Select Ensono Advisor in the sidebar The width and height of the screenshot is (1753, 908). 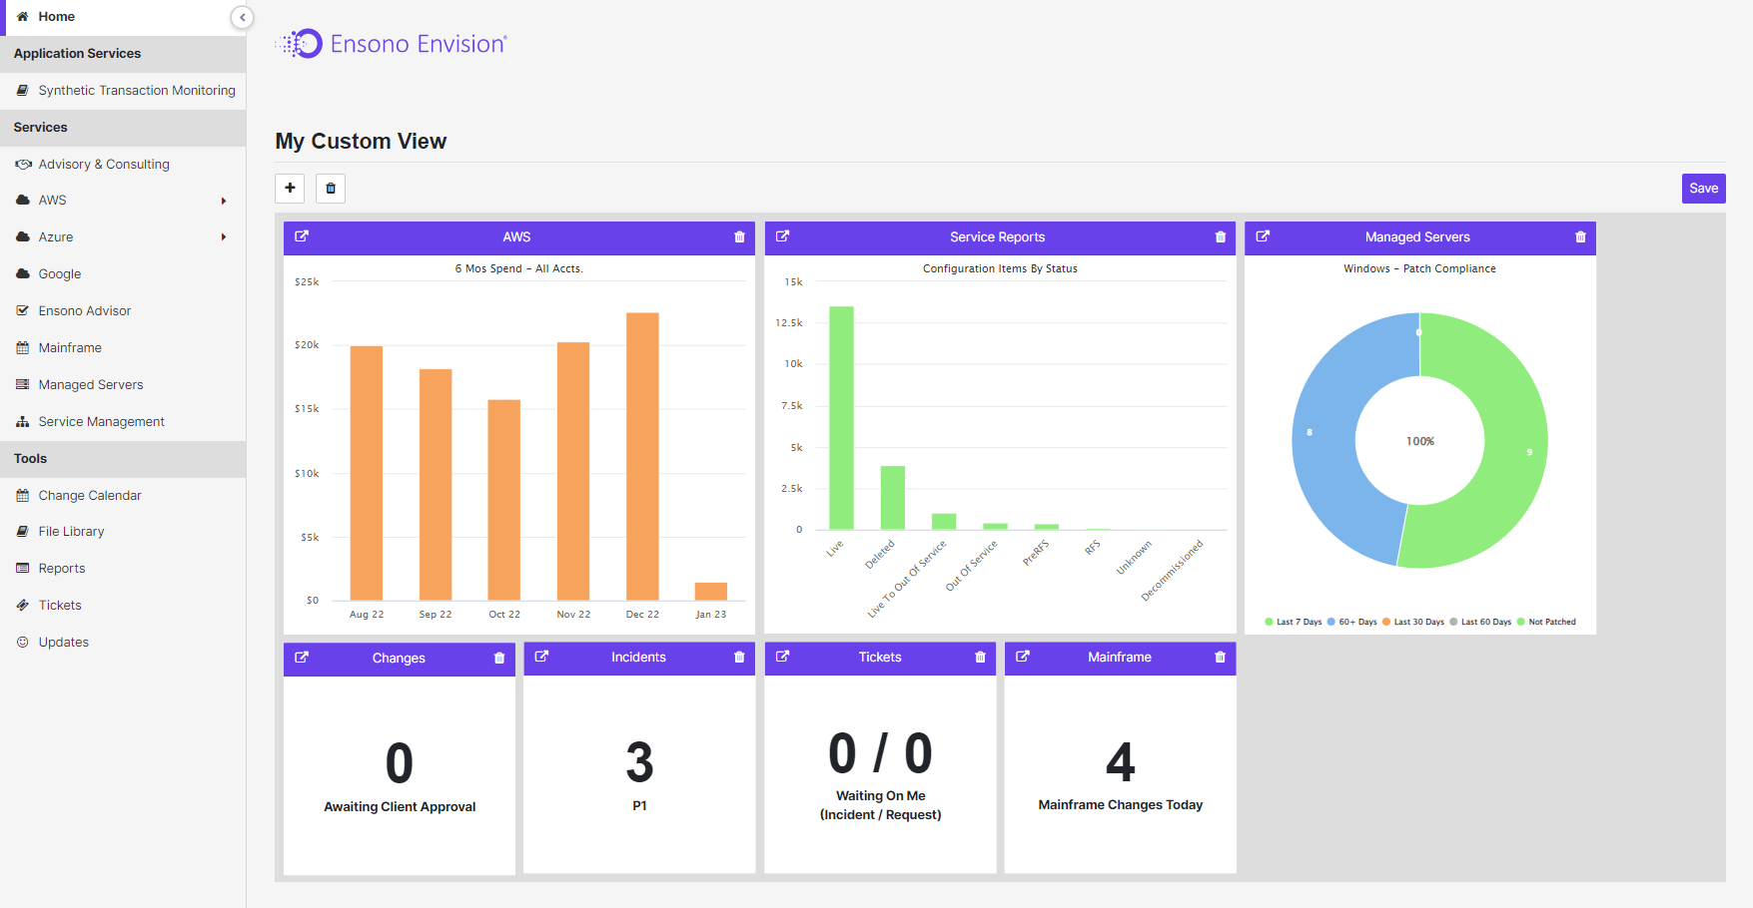point(84,310)
